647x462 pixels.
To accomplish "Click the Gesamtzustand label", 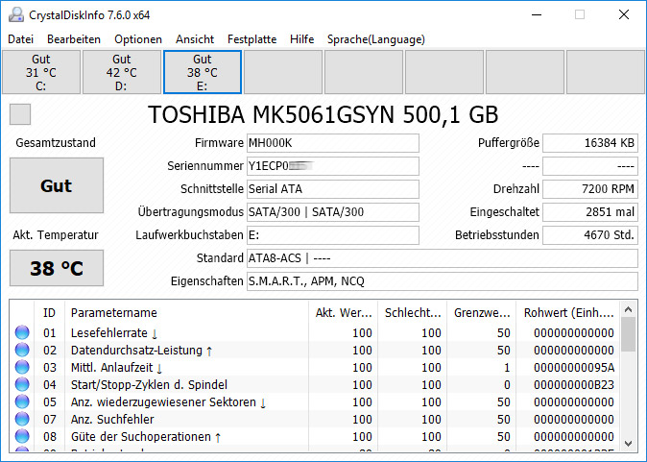I will click(56, 143).
